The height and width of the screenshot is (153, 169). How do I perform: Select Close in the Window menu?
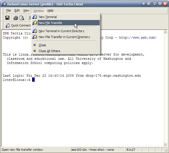(66, 45)
